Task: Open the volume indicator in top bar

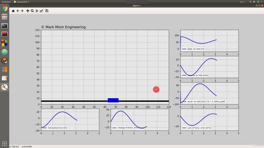Action: click(254, 2)
